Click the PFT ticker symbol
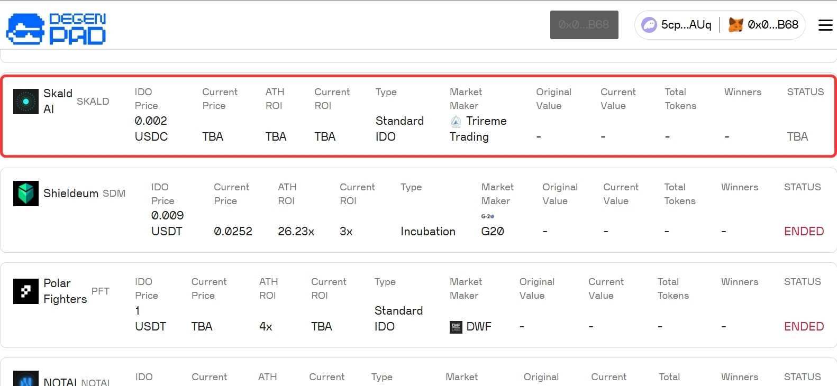This screenshot has width=837, height=386. (x=101, y=291)
